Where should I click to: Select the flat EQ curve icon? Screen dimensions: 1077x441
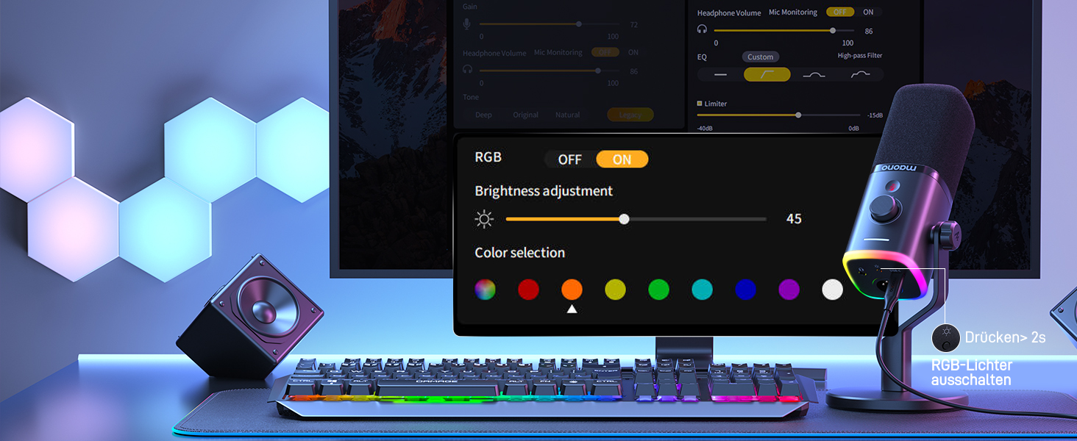[720, 74]
